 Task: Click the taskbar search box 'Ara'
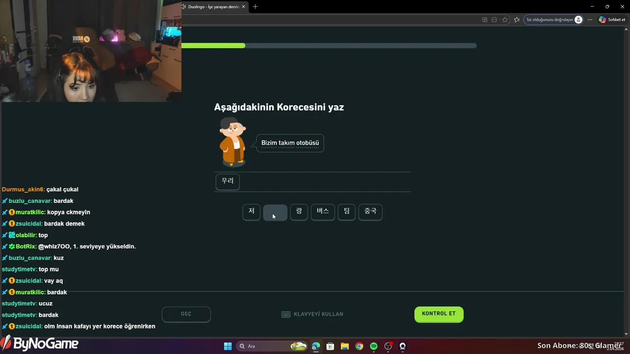pyautogui.click(x=272, y=346)
